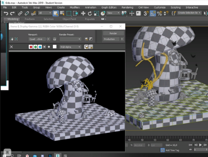208x157 pixels.
Task: Toggle the green channel button
Action: click(35, 47)
